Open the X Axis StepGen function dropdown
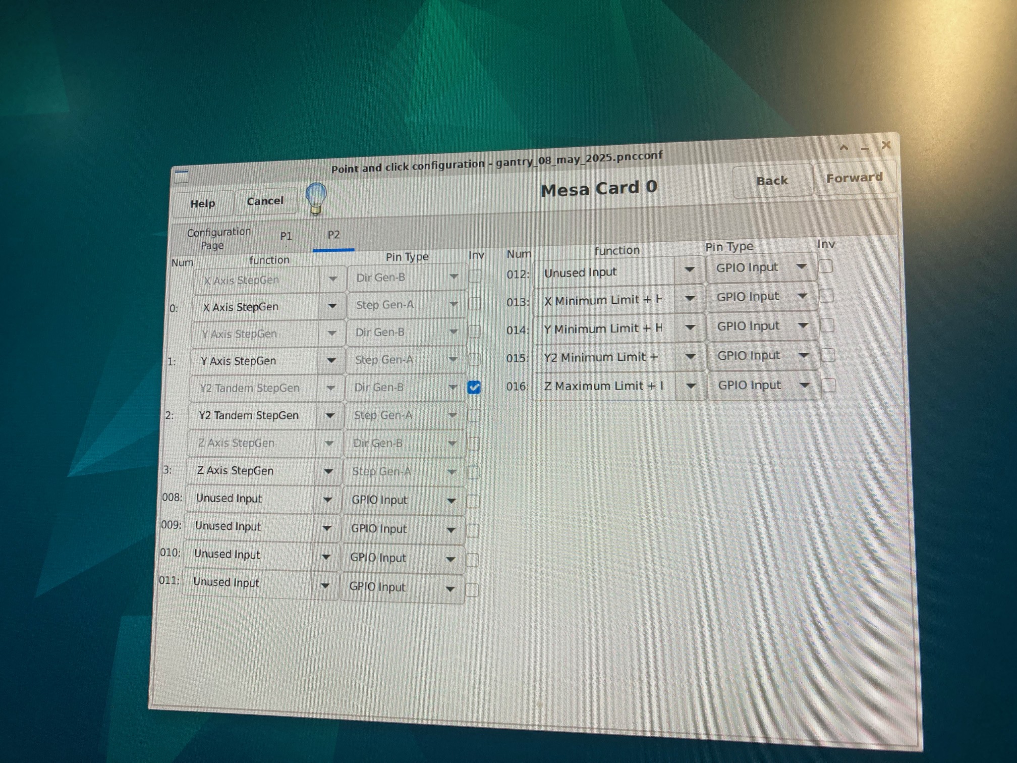 tap(332, 306)
